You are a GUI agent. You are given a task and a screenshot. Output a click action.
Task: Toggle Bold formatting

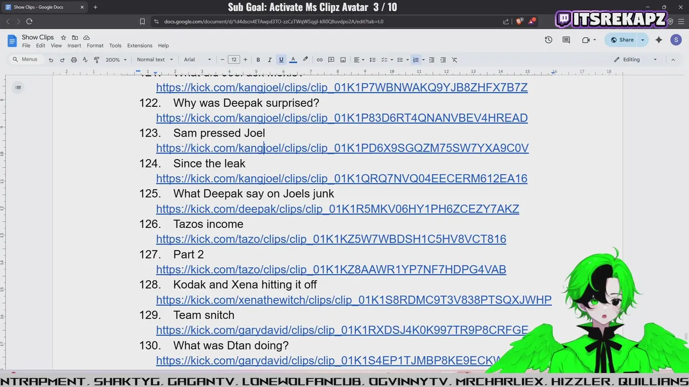[258, 60]
